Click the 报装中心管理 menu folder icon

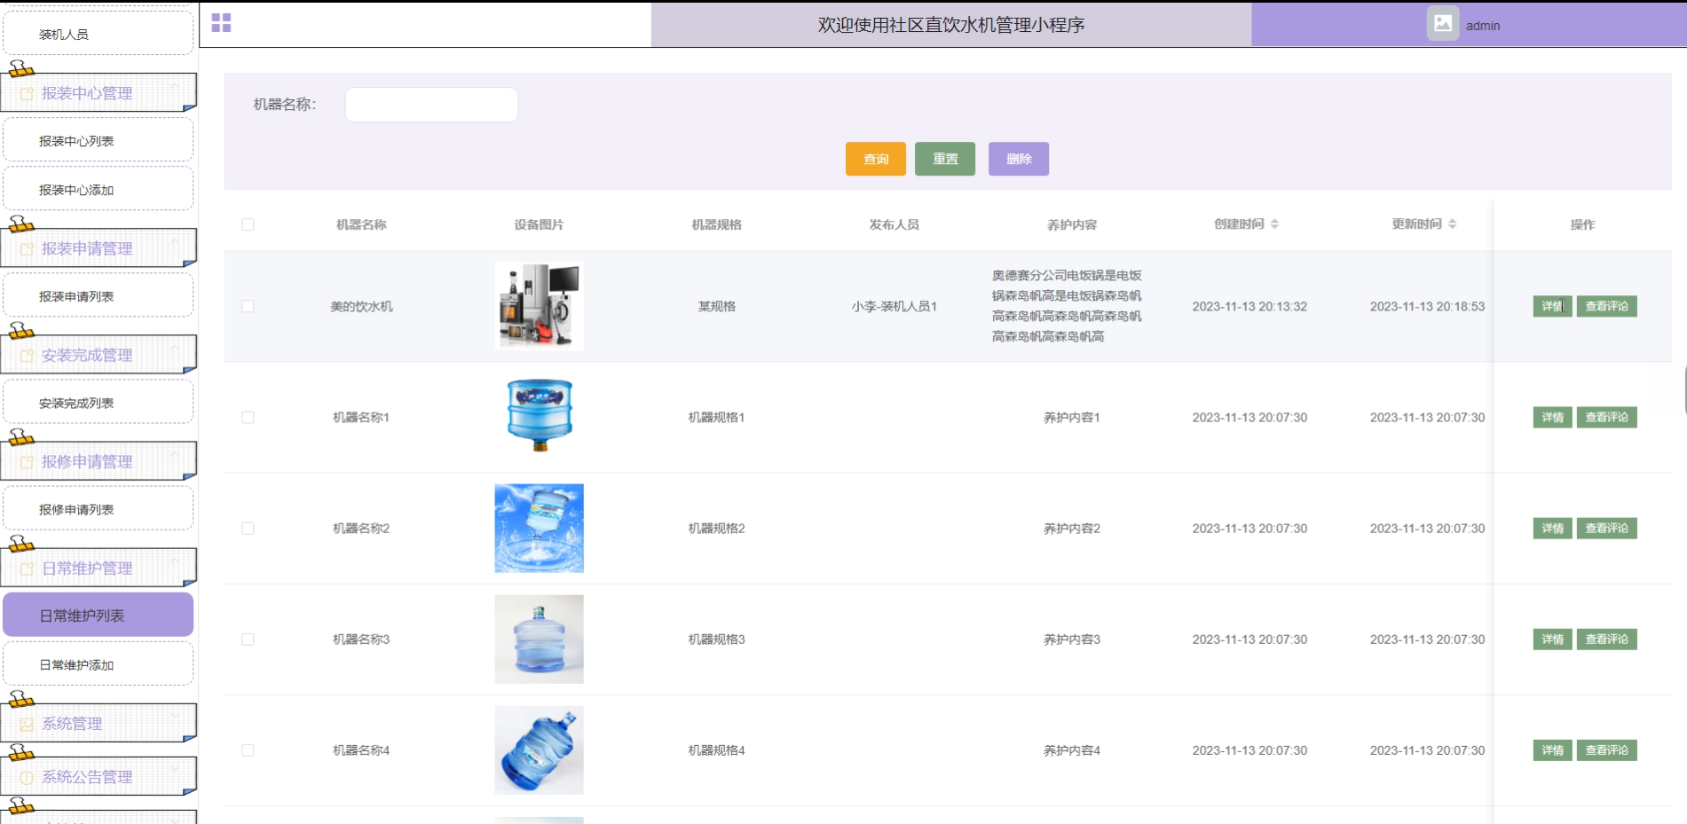pos(27,94)
